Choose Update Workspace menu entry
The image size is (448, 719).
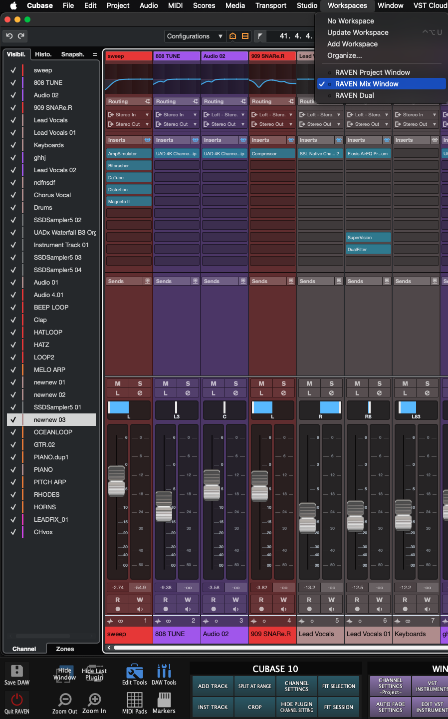(358, 32)
